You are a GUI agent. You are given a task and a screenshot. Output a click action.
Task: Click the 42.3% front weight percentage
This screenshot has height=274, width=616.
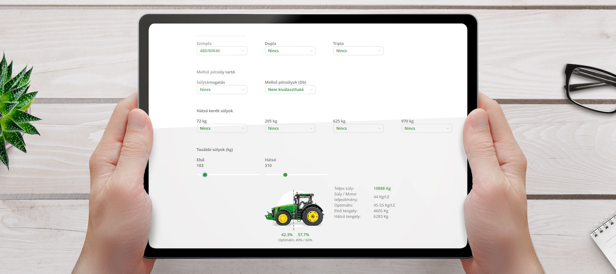[x=287, y=235]
